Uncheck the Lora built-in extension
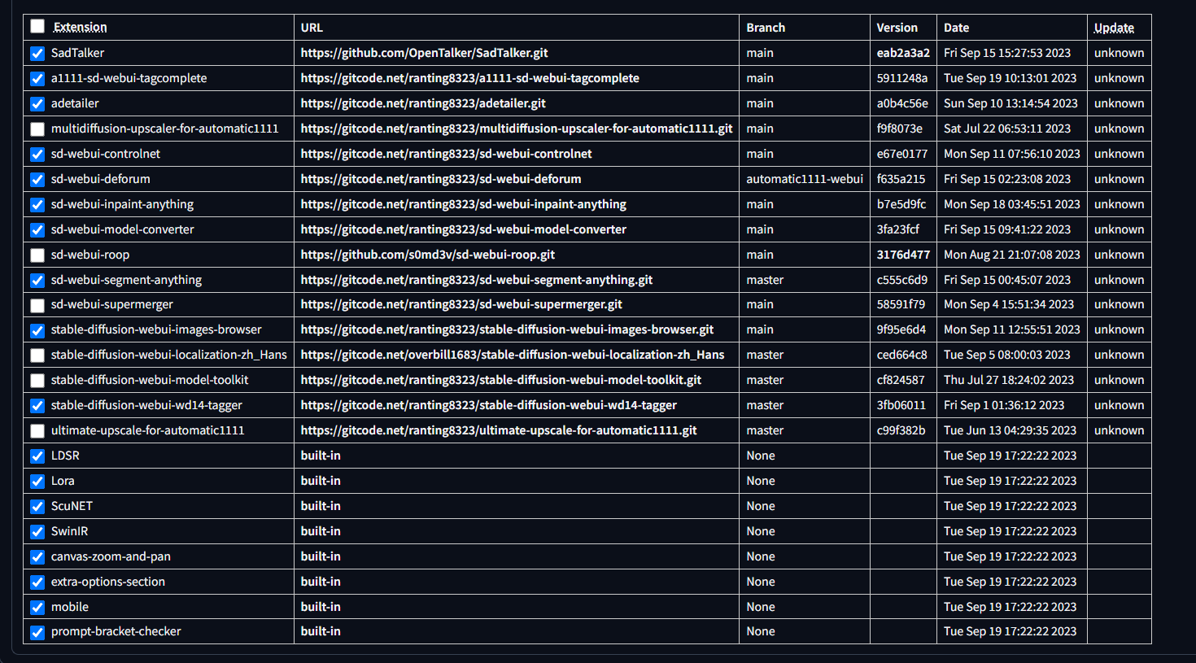The width and height of the screenshot is (1196, 663). [x=37, y=481]
